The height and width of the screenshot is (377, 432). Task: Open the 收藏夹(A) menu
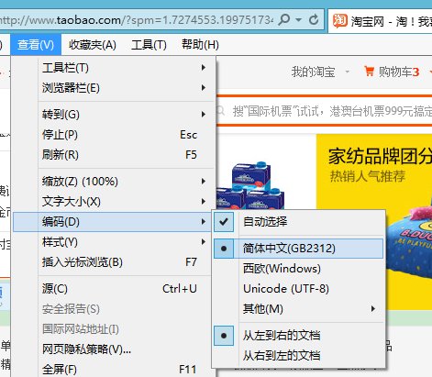click(x=93, y=45)
